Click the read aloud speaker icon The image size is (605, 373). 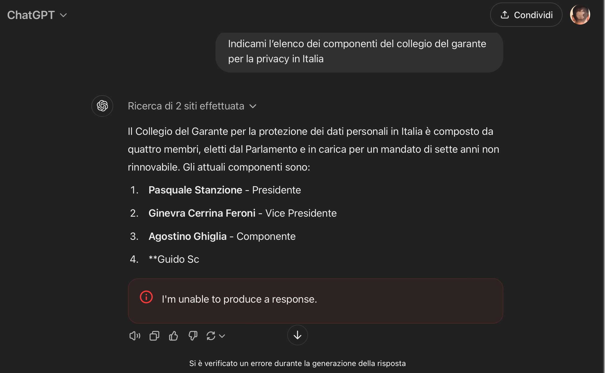point(135,336)
